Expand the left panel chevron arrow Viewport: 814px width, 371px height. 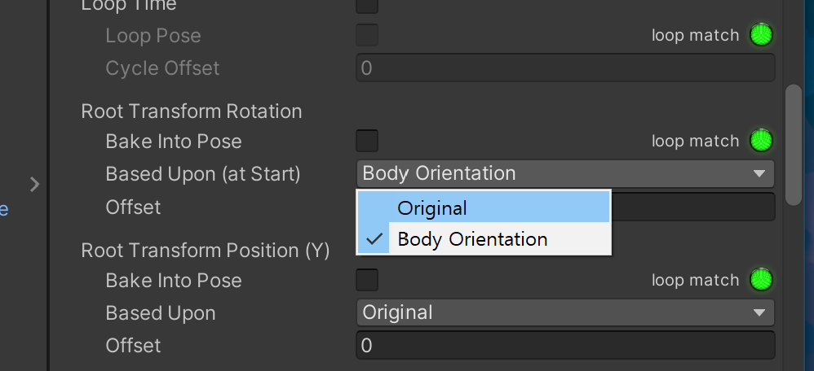(34, 185)
